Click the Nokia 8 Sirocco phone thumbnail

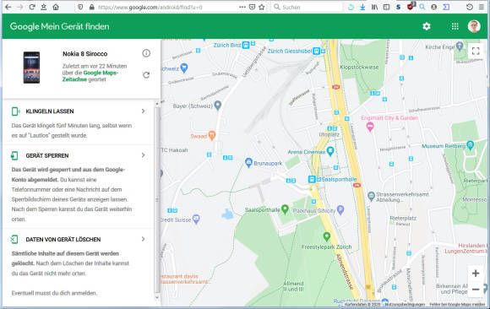pos(31,68)
